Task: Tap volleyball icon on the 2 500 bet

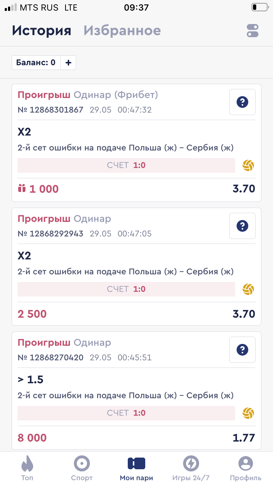Action: click(x=248, y=289)
